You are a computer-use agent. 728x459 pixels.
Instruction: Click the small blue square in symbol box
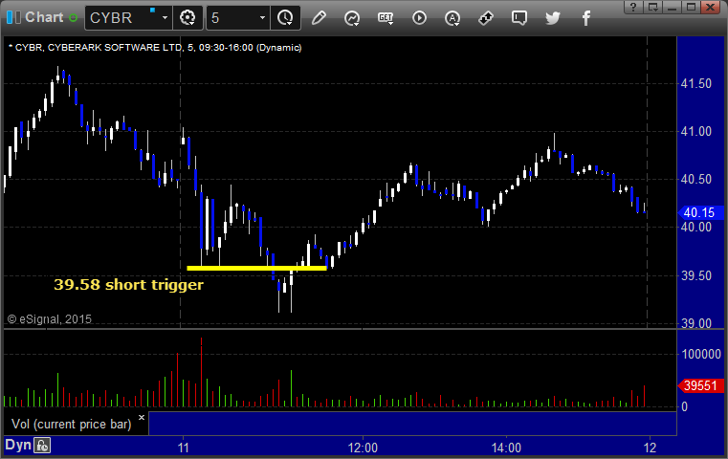[152, 10]
